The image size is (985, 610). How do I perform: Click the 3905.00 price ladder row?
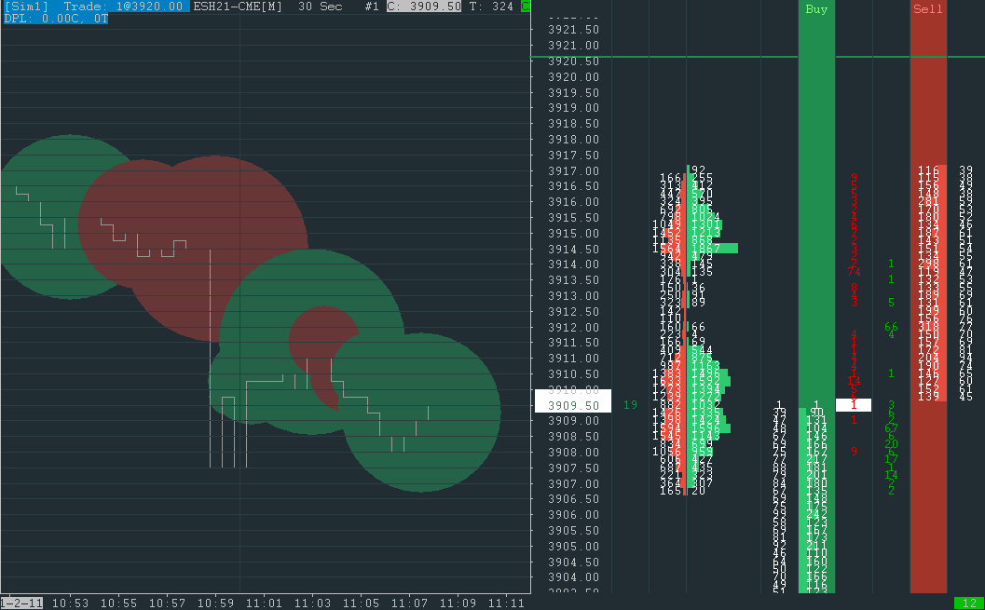click(x=573, y=546)
